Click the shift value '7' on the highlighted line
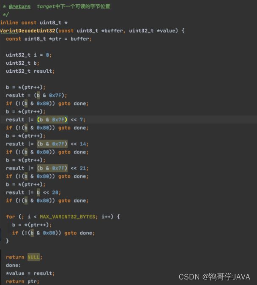This screenshot has width=257, height=285. [81, 120]
